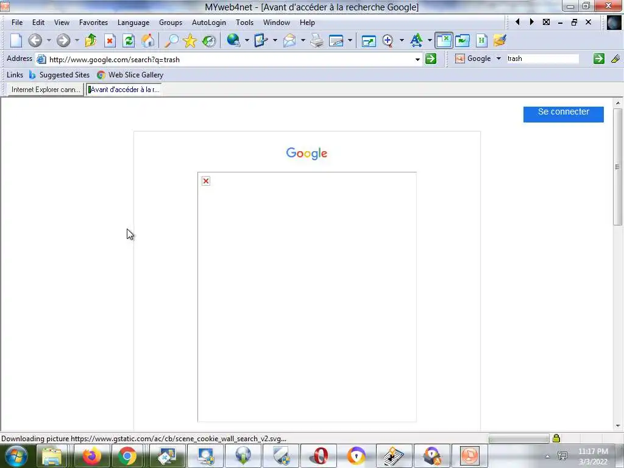Open the address bar URL dropdown
Viewport: 624px width, 468px height.
coord(417,59)
